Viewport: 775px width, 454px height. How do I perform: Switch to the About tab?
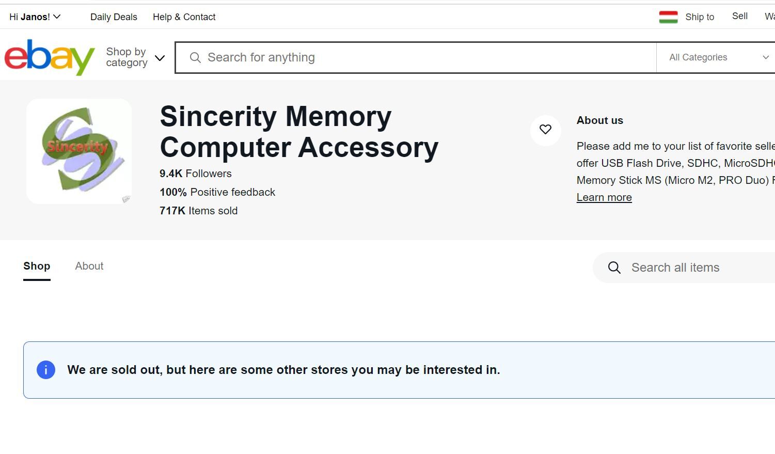pyautogui.click(x=89, y=266)
